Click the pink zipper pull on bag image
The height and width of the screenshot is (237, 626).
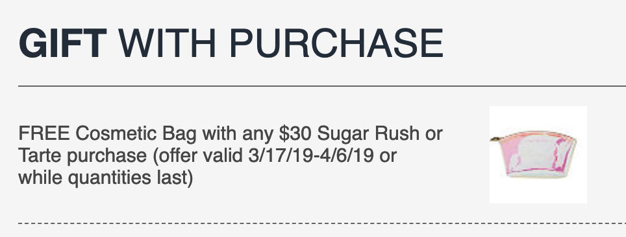[x=494, y=139]
